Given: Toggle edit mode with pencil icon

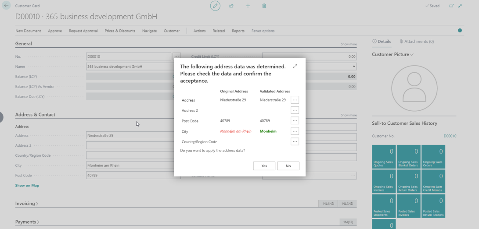Looking at the screenshot, I should [x=215, y=6].
